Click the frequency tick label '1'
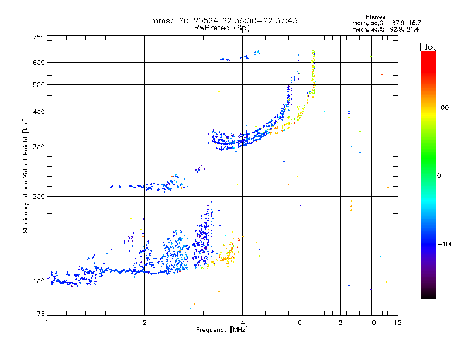Image resolution: width=468 pixels, height=351 pixels. click(47, 322)
